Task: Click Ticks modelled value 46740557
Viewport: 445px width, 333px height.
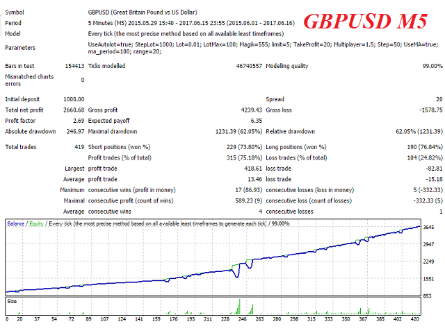Action: coord(249,66)
